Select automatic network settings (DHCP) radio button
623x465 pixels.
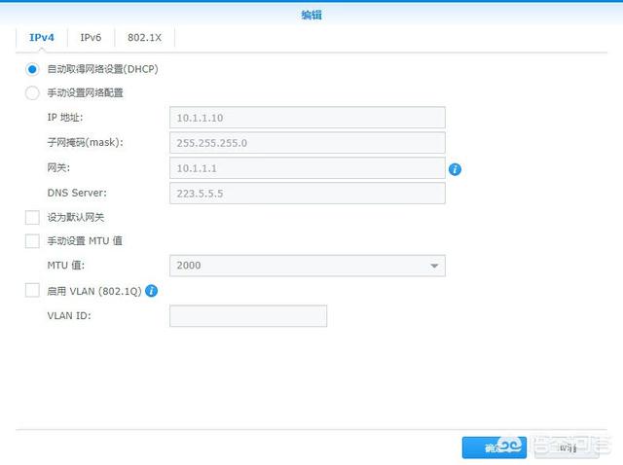pos(32,69)
